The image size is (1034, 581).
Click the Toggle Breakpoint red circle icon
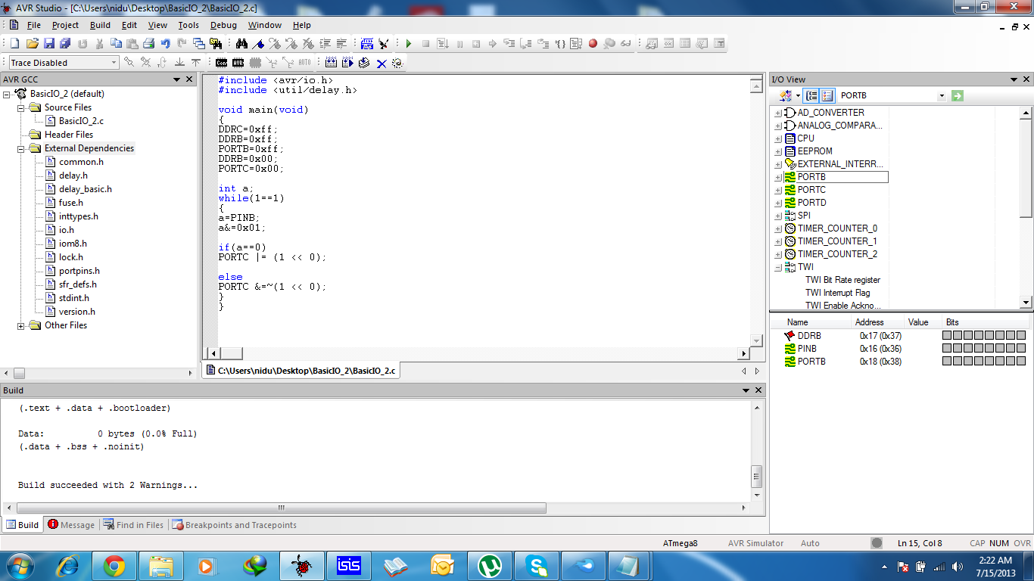pos(593,43)
